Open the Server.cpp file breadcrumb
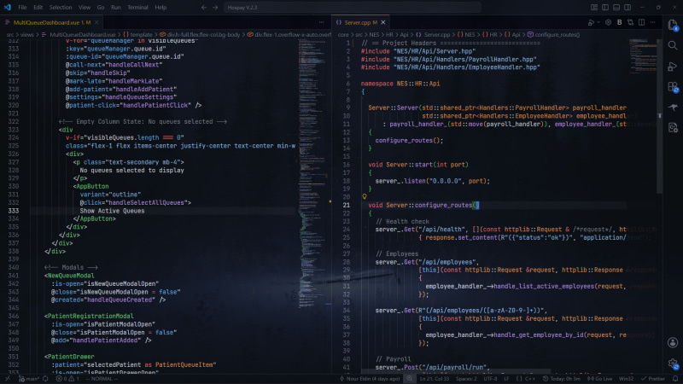This screenshot has width=683, height=384. tap(433, 35)
